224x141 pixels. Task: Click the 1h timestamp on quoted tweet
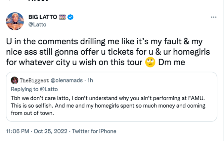coord(90,80)
